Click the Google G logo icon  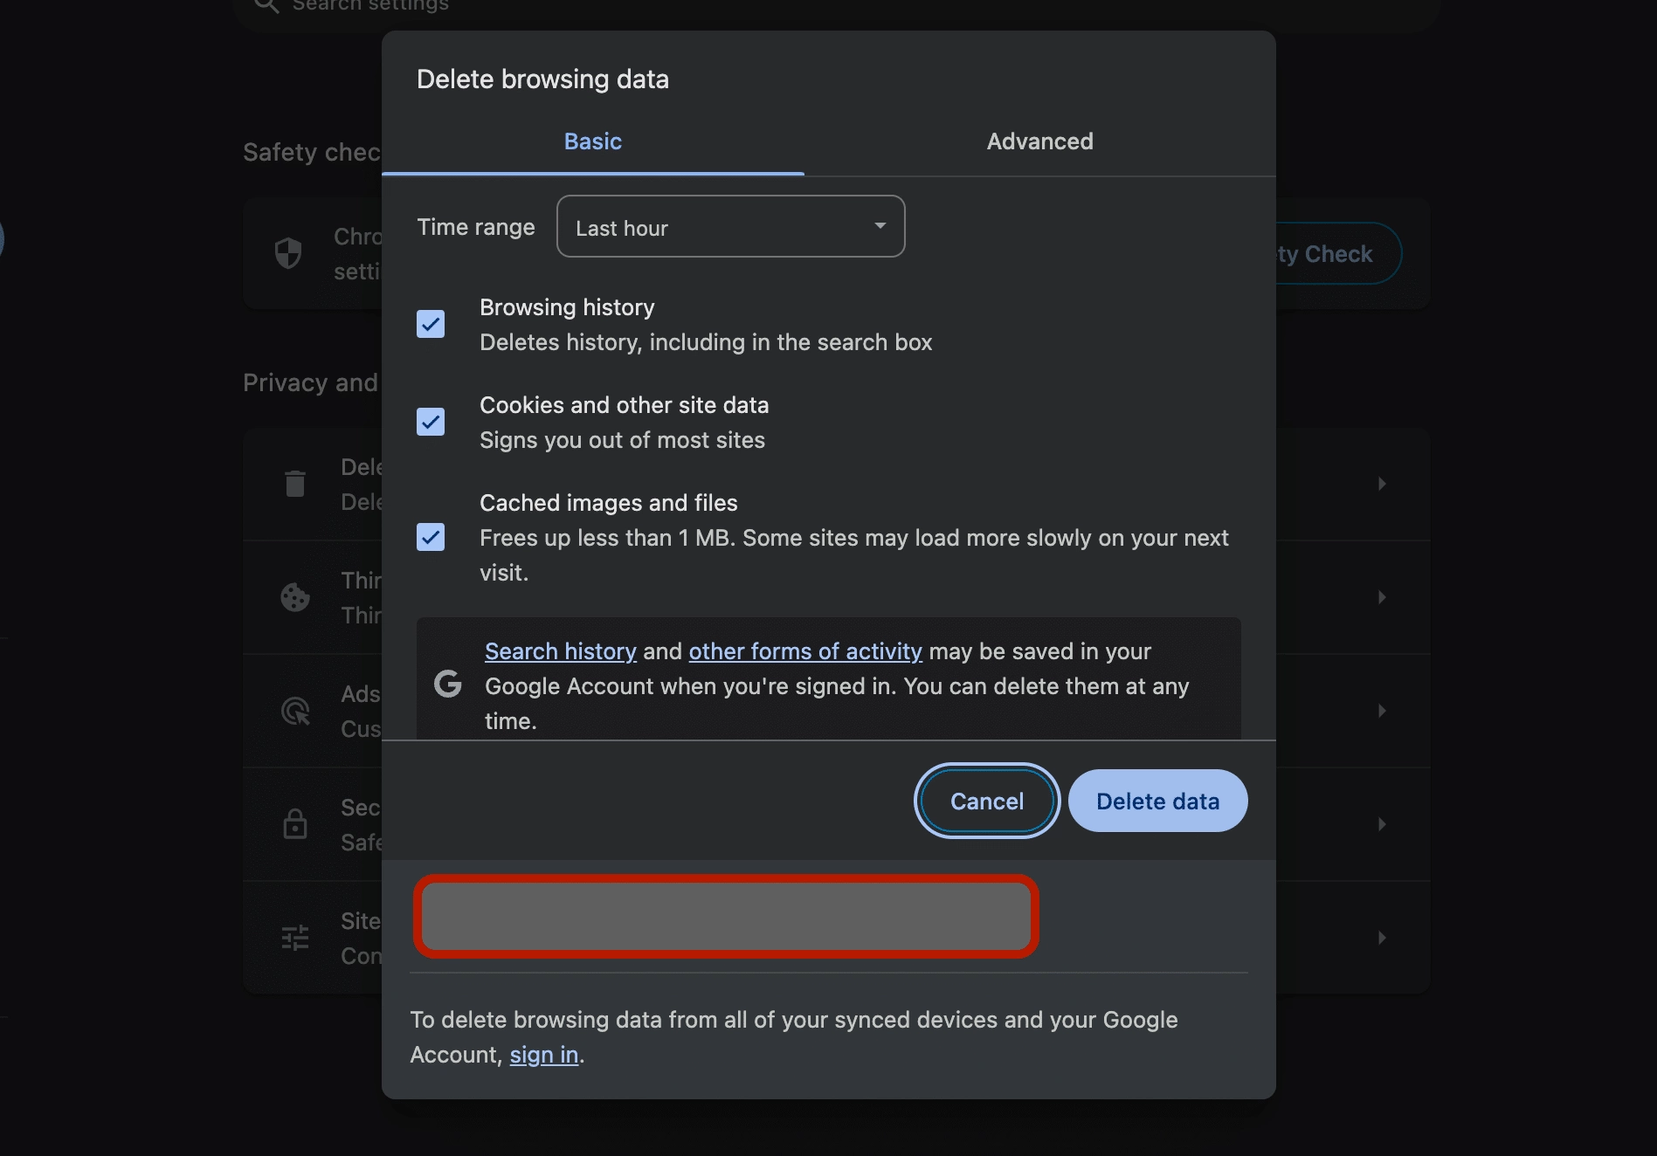[448, 684]
